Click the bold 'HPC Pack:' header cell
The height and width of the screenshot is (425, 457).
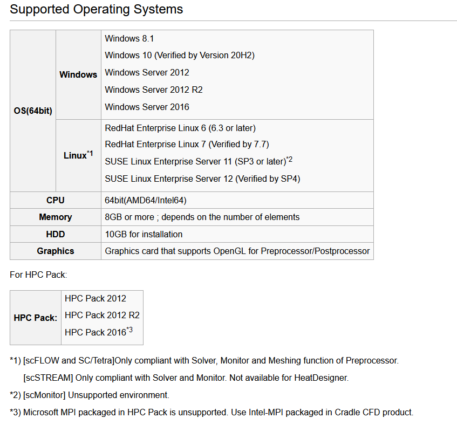coord(36,318)
